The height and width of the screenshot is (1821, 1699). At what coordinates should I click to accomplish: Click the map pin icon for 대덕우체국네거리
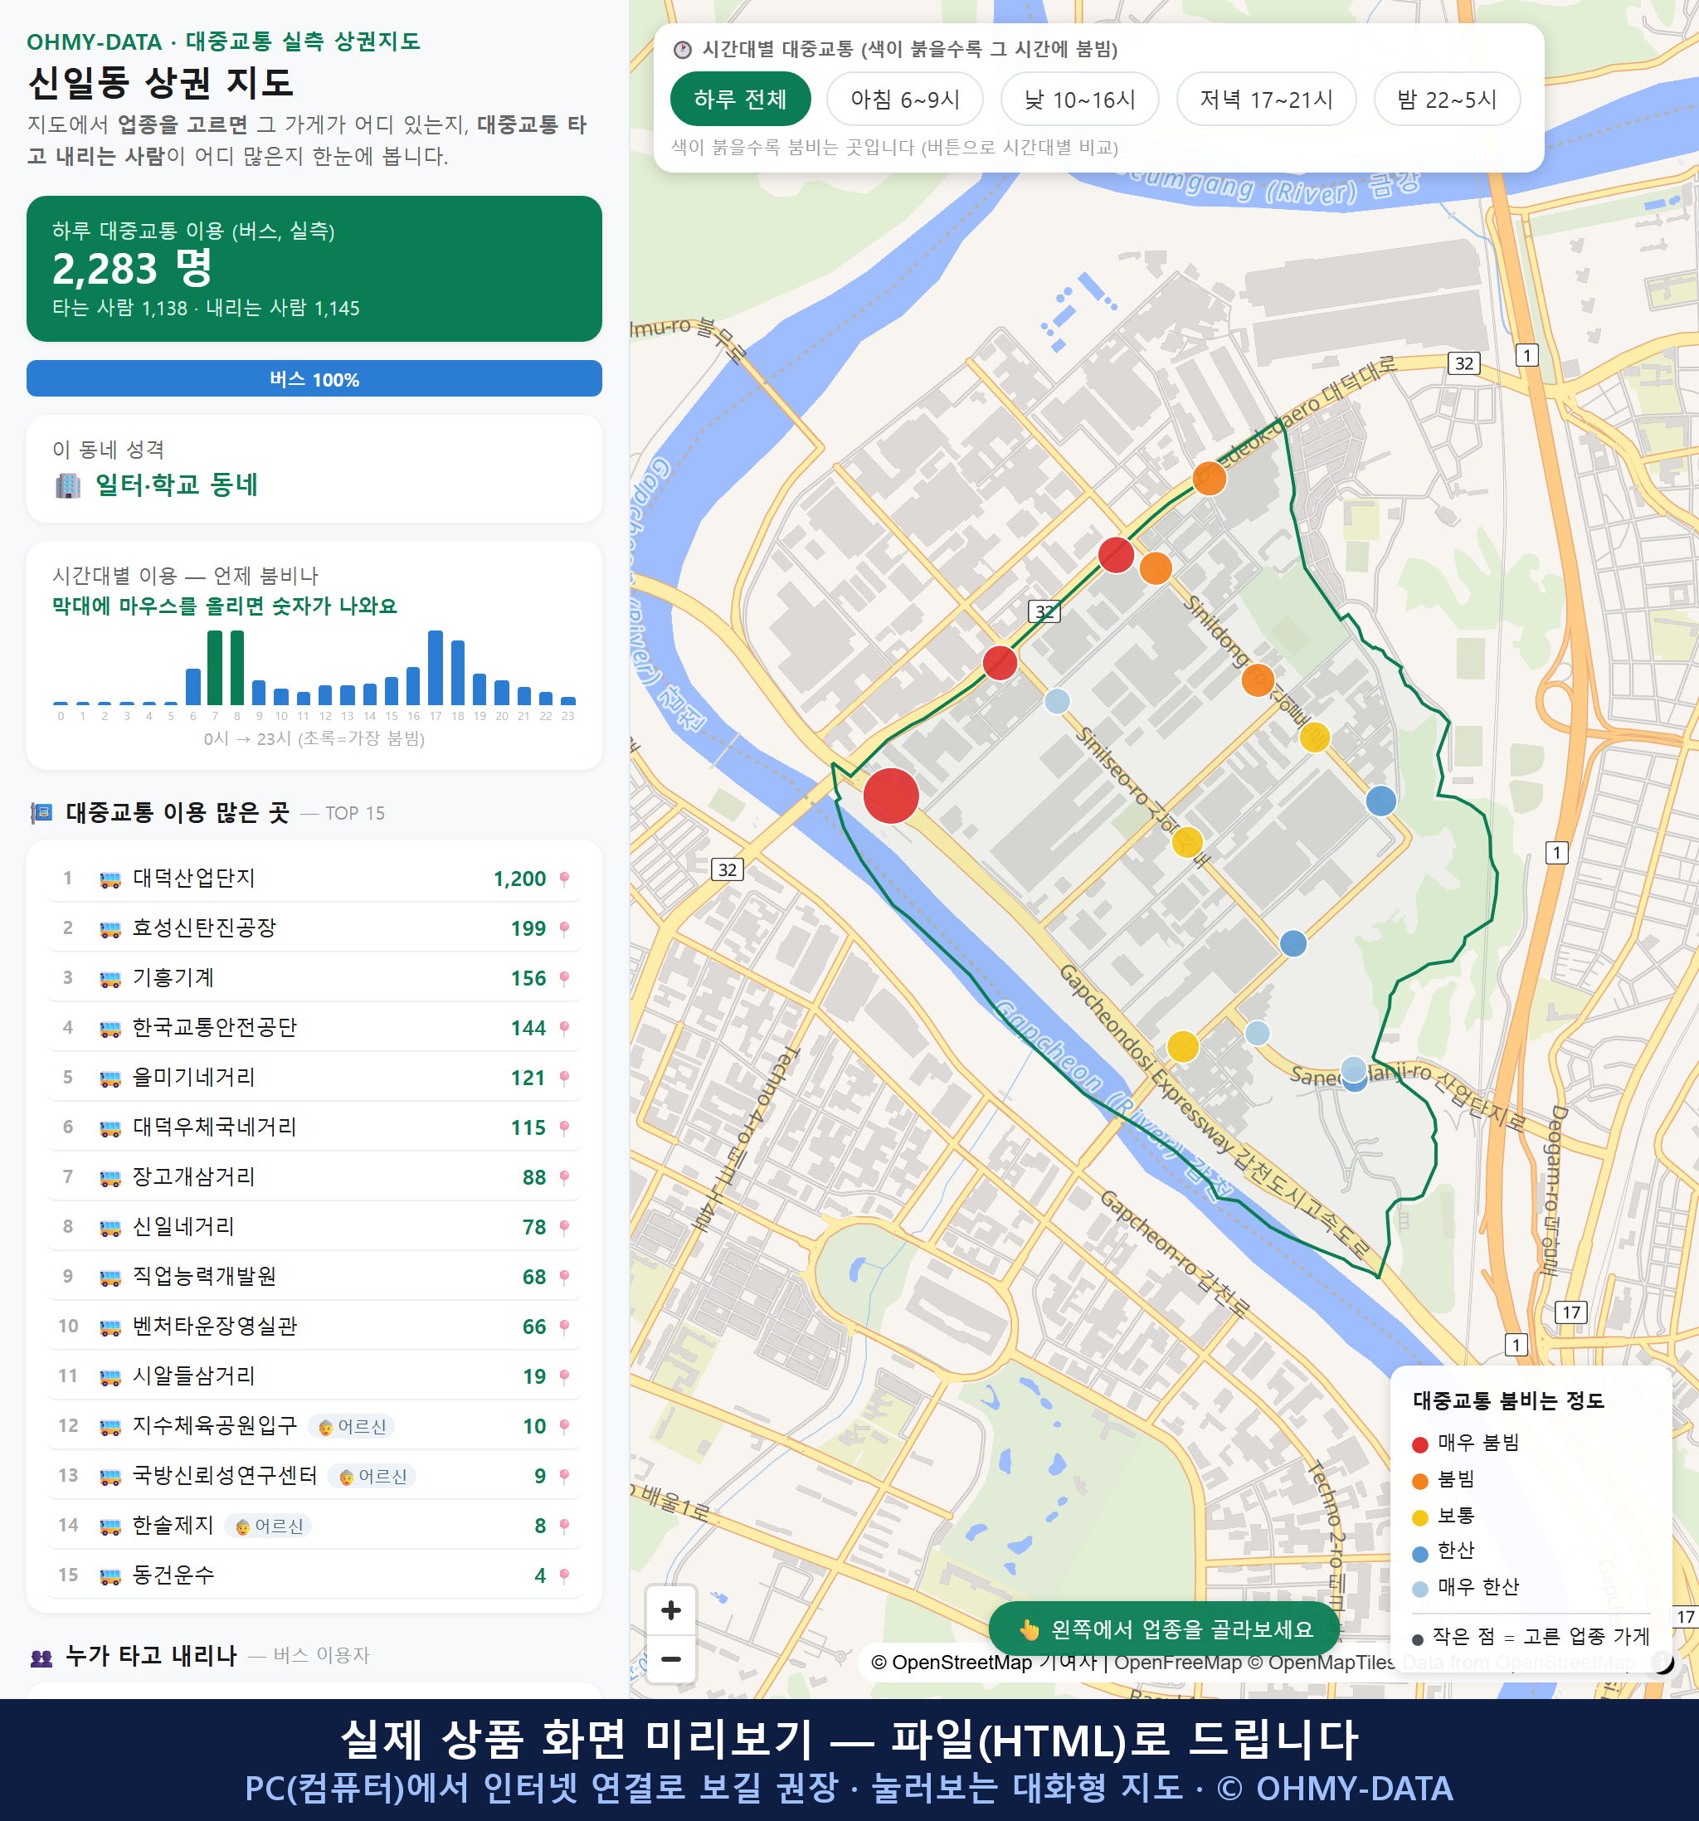(x=564, y=1127)
